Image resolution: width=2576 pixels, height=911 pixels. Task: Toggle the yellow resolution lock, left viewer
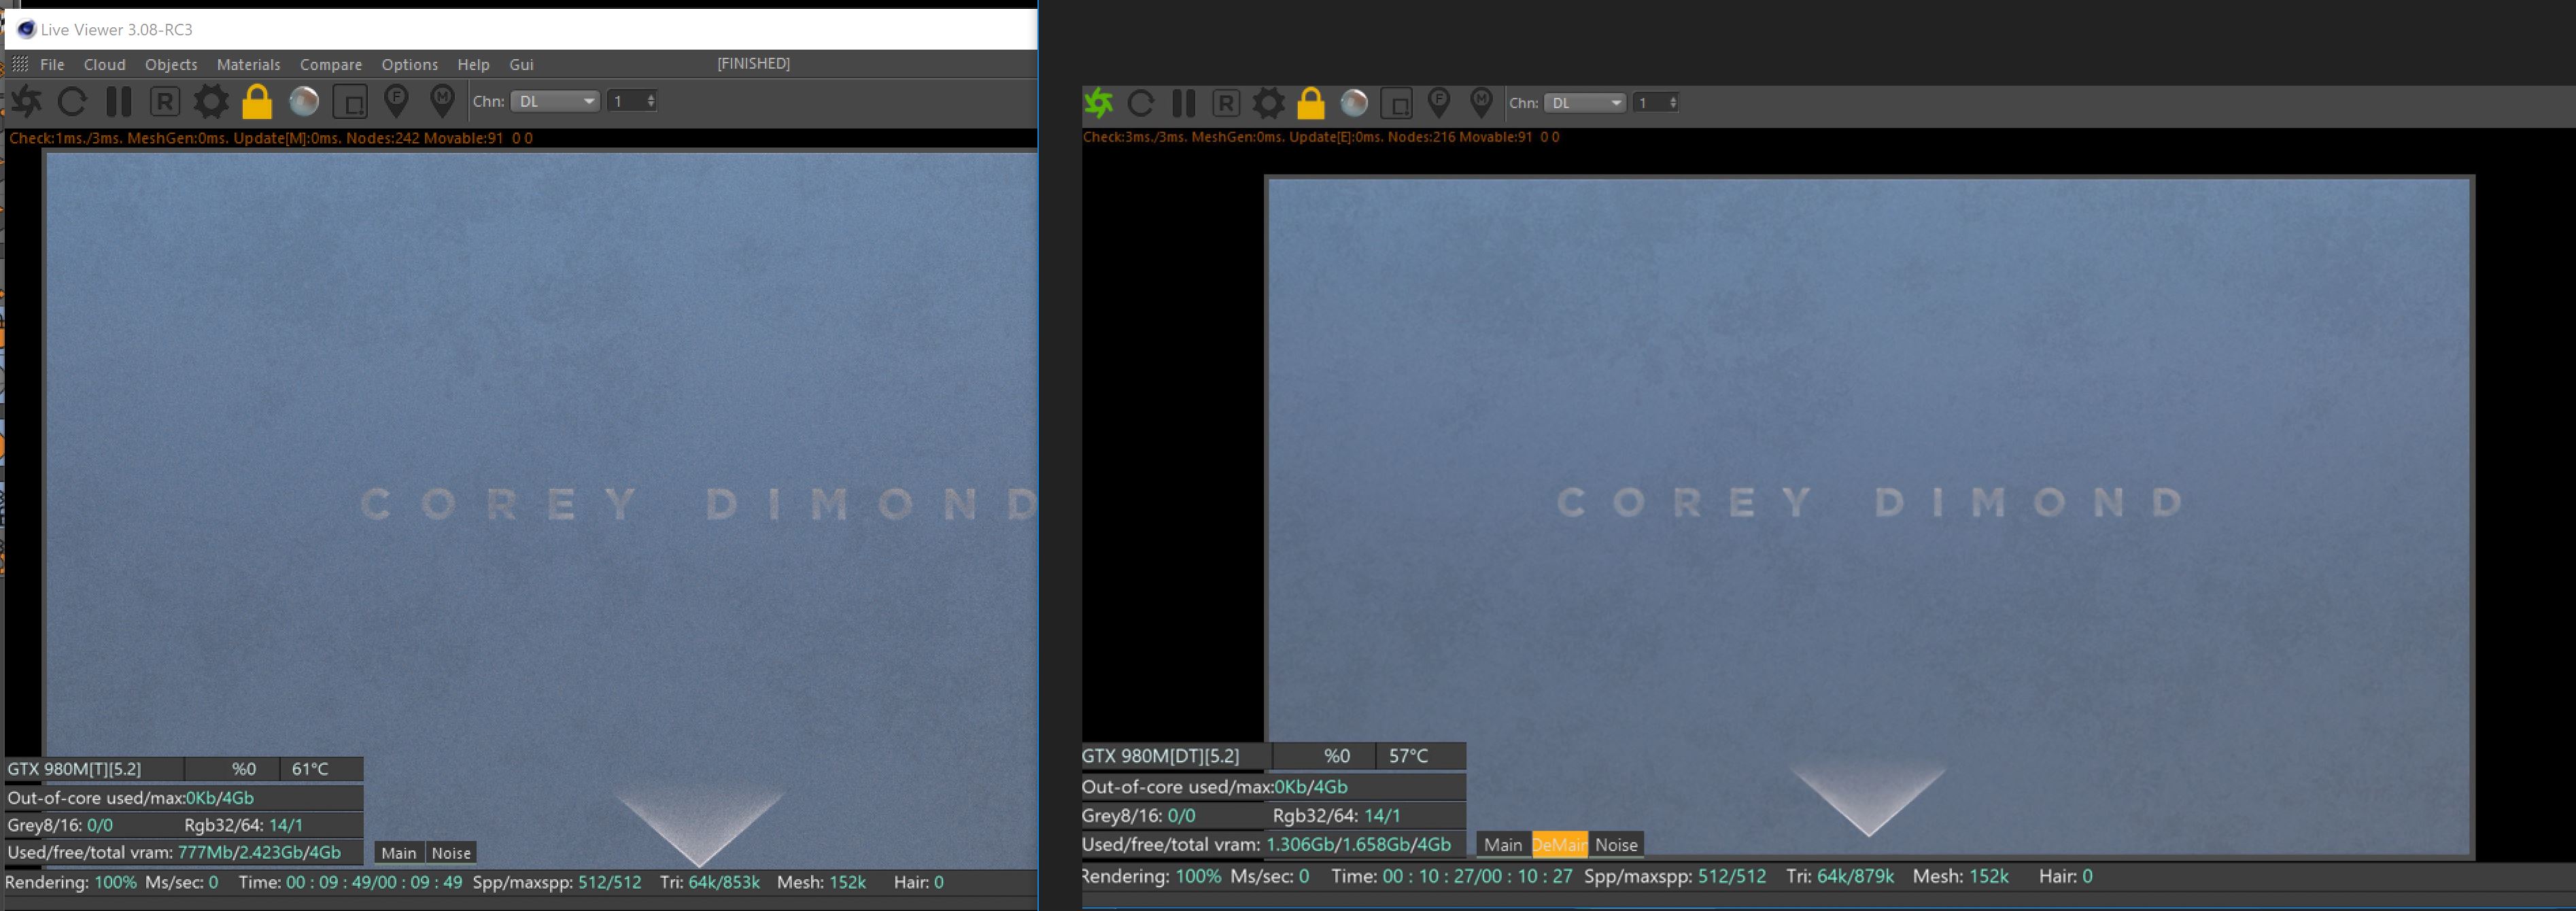(x=257, y=101)
